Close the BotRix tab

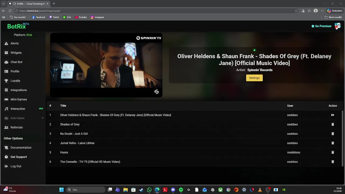[x=48, y=4]
